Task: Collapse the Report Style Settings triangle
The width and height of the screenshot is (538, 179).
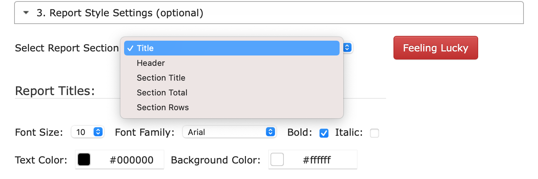Action: 26,13
